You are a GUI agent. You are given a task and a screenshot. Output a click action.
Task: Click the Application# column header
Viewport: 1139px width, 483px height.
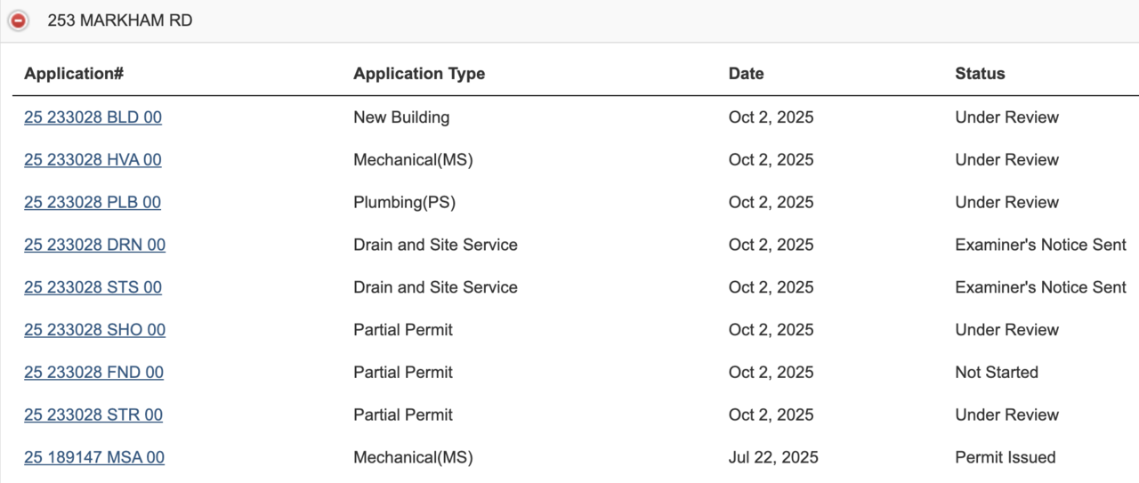[x=73, y=74]
